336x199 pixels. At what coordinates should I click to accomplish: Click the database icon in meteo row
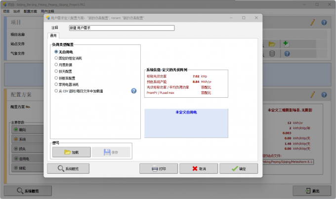point(272,53)
